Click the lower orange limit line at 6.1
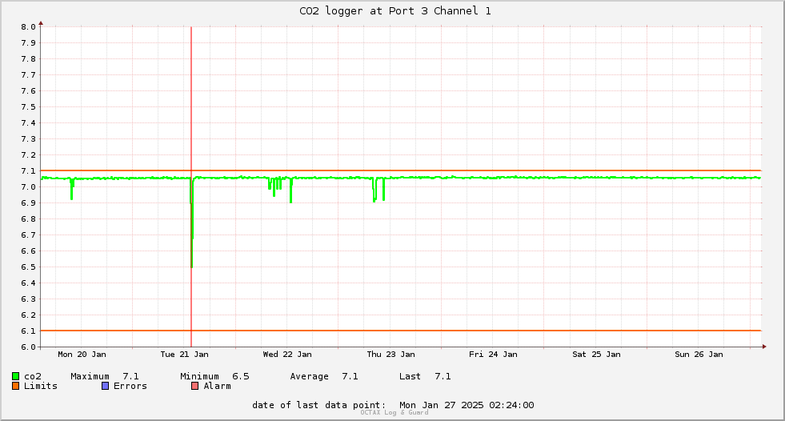Image resolution: width=785 pixels, height=421 pixels. pyautogui.click(x=401, y=331)
